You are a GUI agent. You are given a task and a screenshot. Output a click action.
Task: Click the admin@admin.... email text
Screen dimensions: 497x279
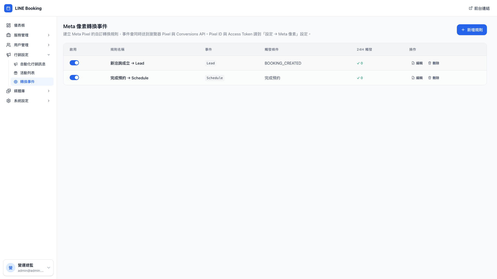[x=31, y=271]
